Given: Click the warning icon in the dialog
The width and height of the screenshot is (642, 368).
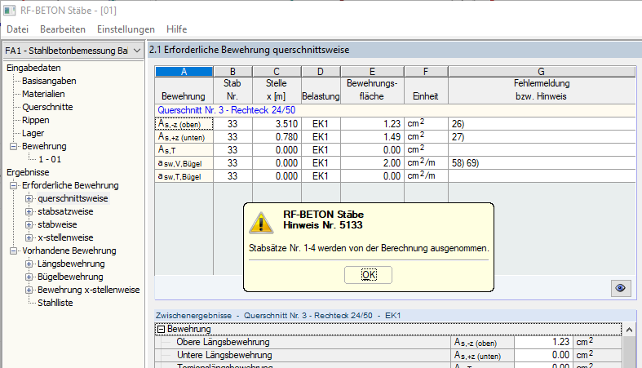Looking at the screenshot, I should coord(261,223).
